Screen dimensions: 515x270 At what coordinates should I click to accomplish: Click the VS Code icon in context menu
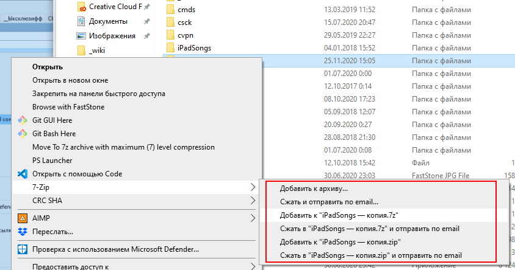tap(23, 174)
